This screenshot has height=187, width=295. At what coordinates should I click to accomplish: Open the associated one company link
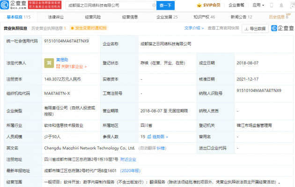click(71, 67)
